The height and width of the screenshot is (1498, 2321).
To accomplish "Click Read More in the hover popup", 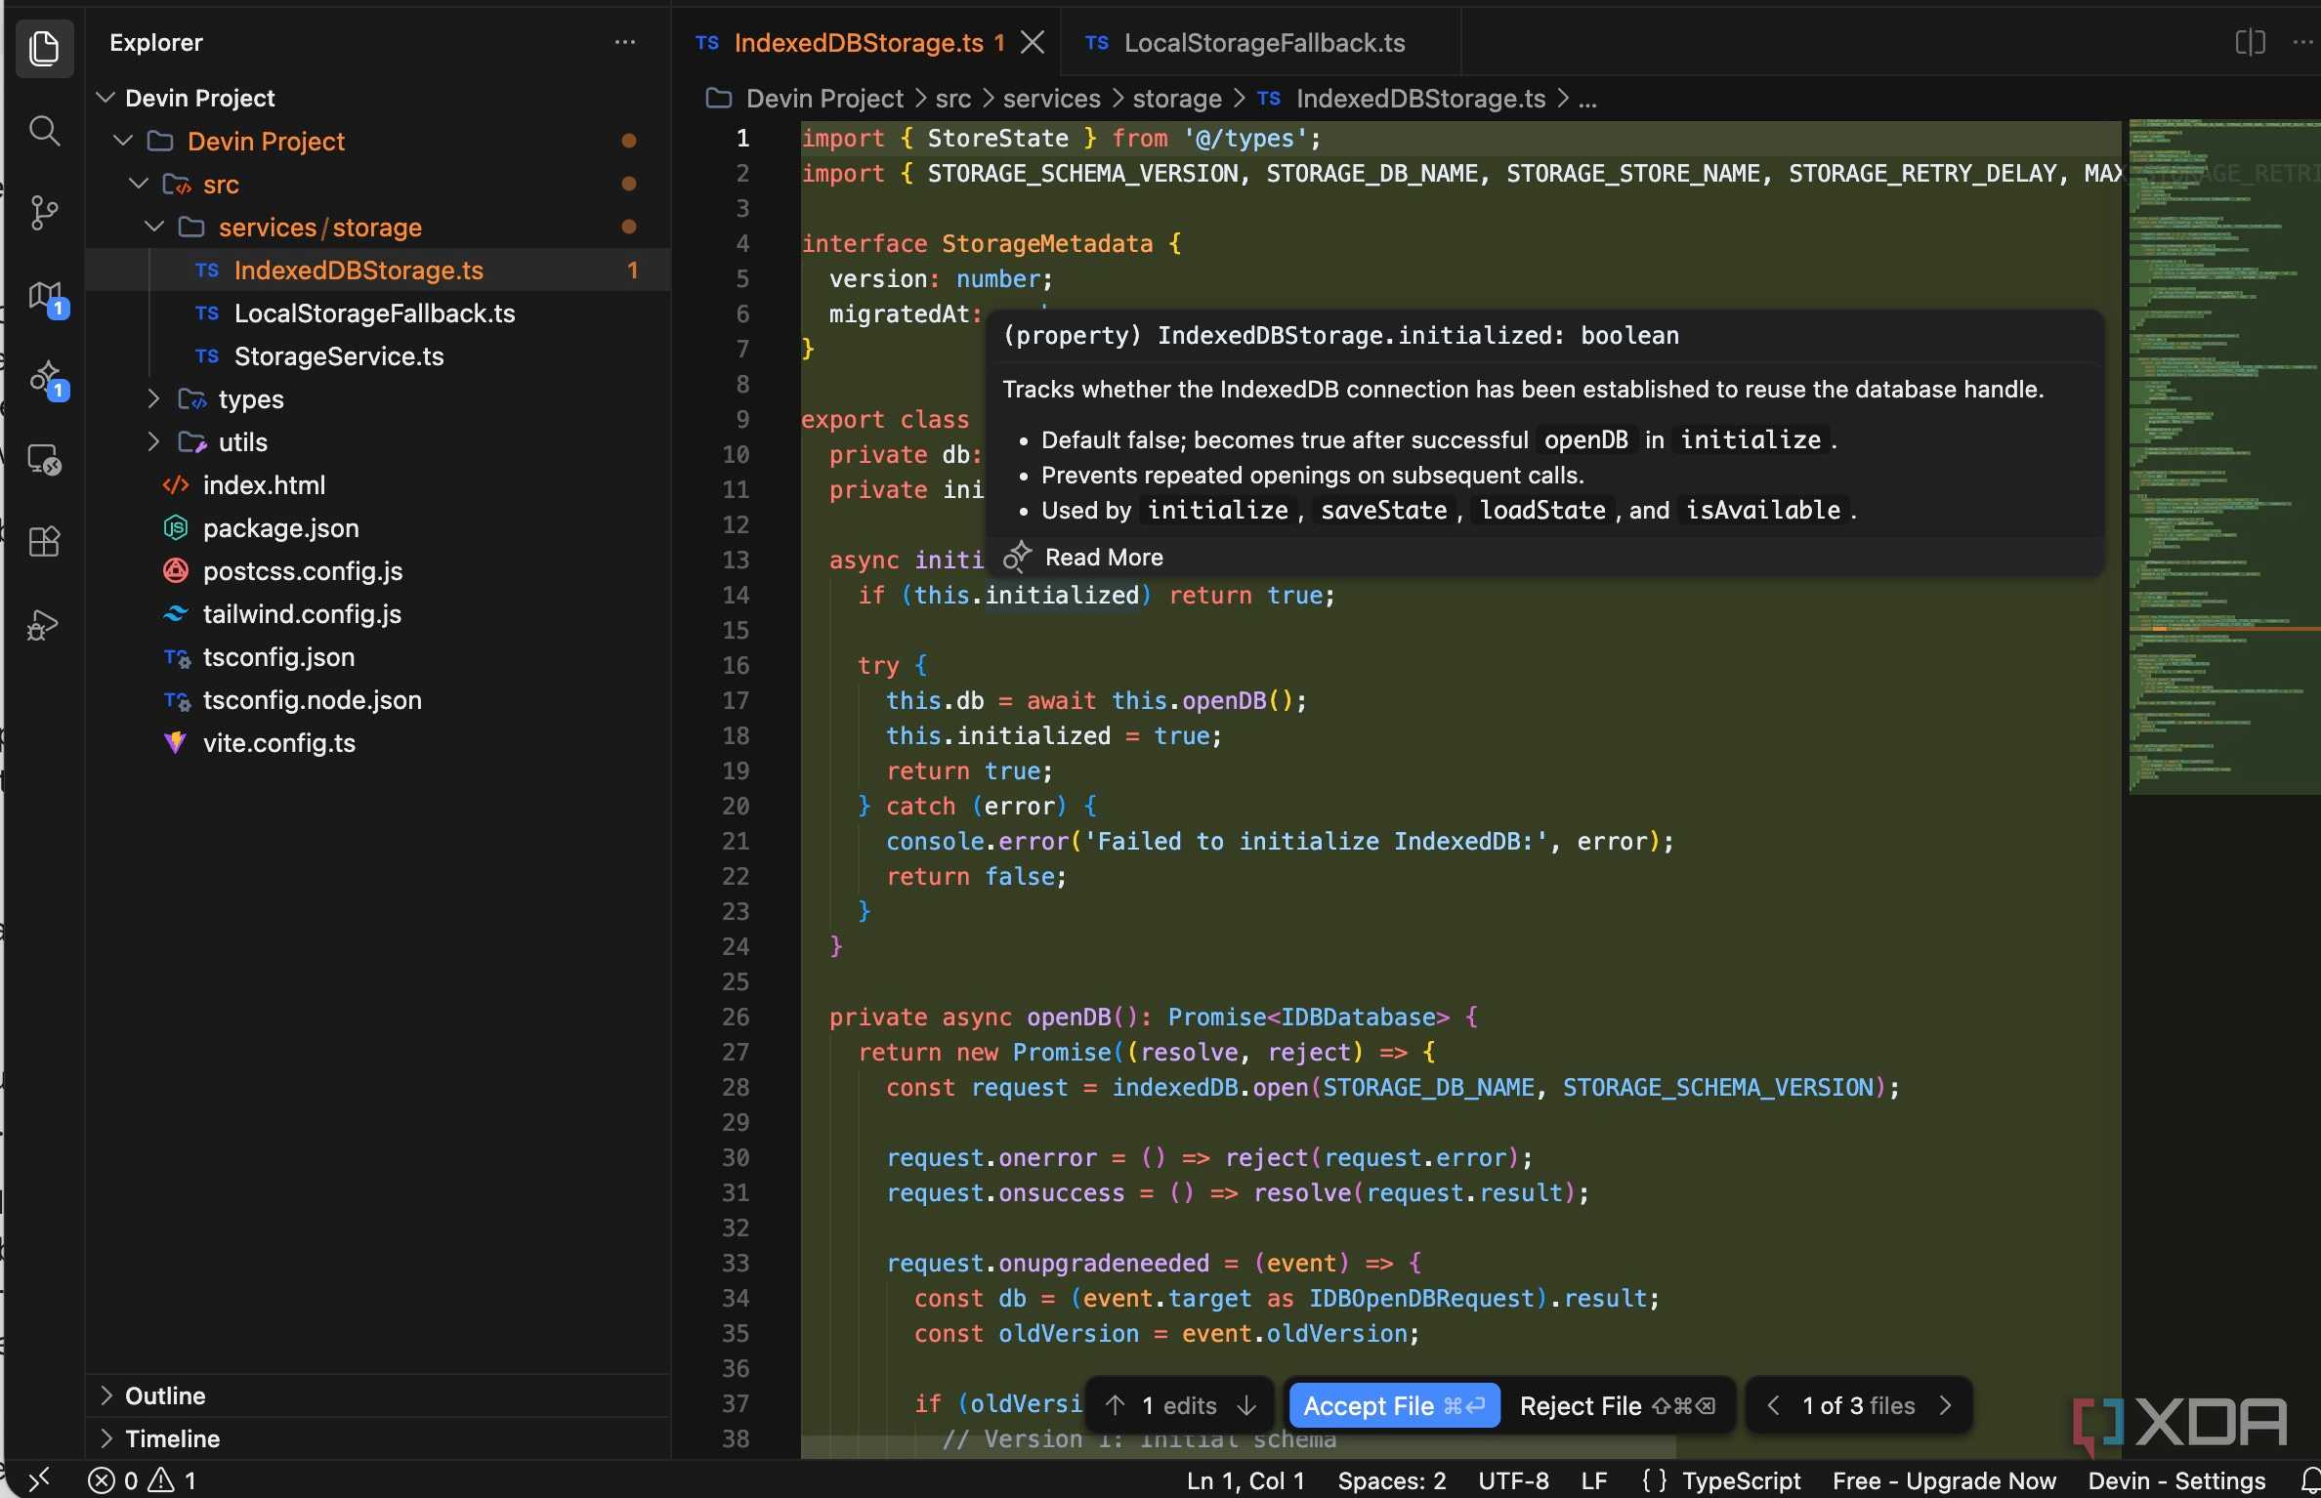I will tap(1104, 557).
